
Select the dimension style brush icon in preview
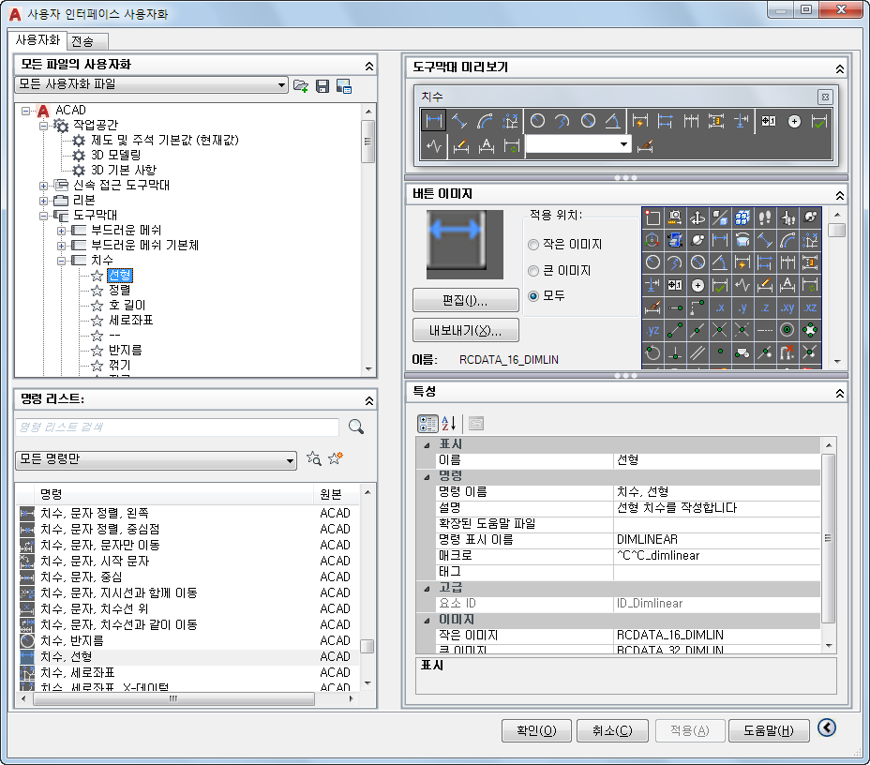[645, 146]
